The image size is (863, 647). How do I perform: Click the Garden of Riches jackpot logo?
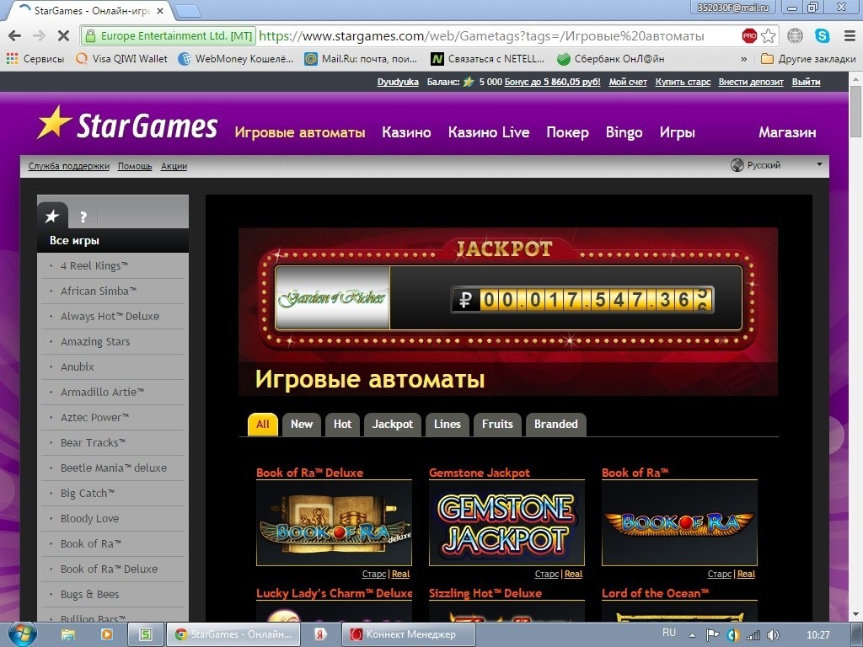coord(332,297)
